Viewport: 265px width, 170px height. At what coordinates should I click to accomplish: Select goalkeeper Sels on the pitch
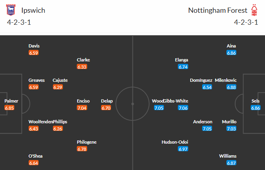point(255,101)
